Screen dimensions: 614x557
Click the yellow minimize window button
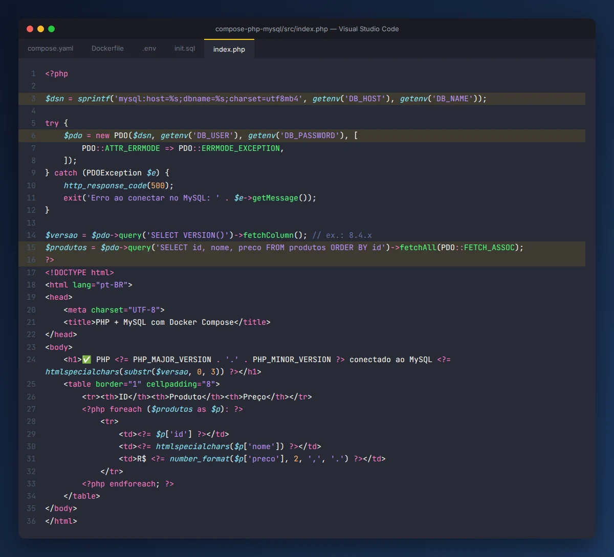(x=40, y=29)
